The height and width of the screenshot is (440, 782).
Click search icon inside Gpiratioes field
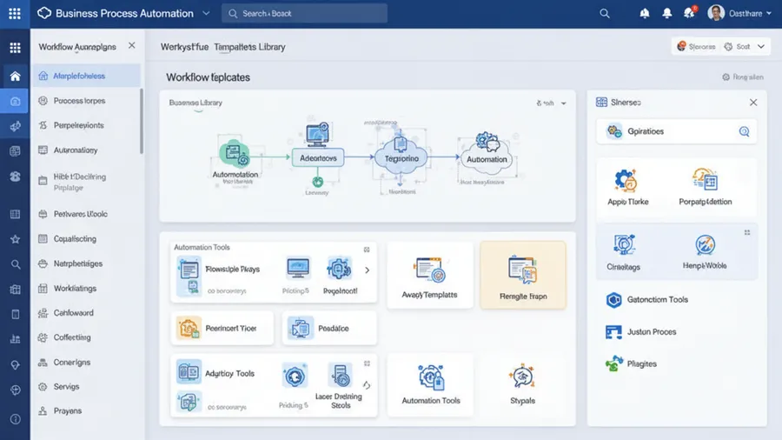pos(744,131)
